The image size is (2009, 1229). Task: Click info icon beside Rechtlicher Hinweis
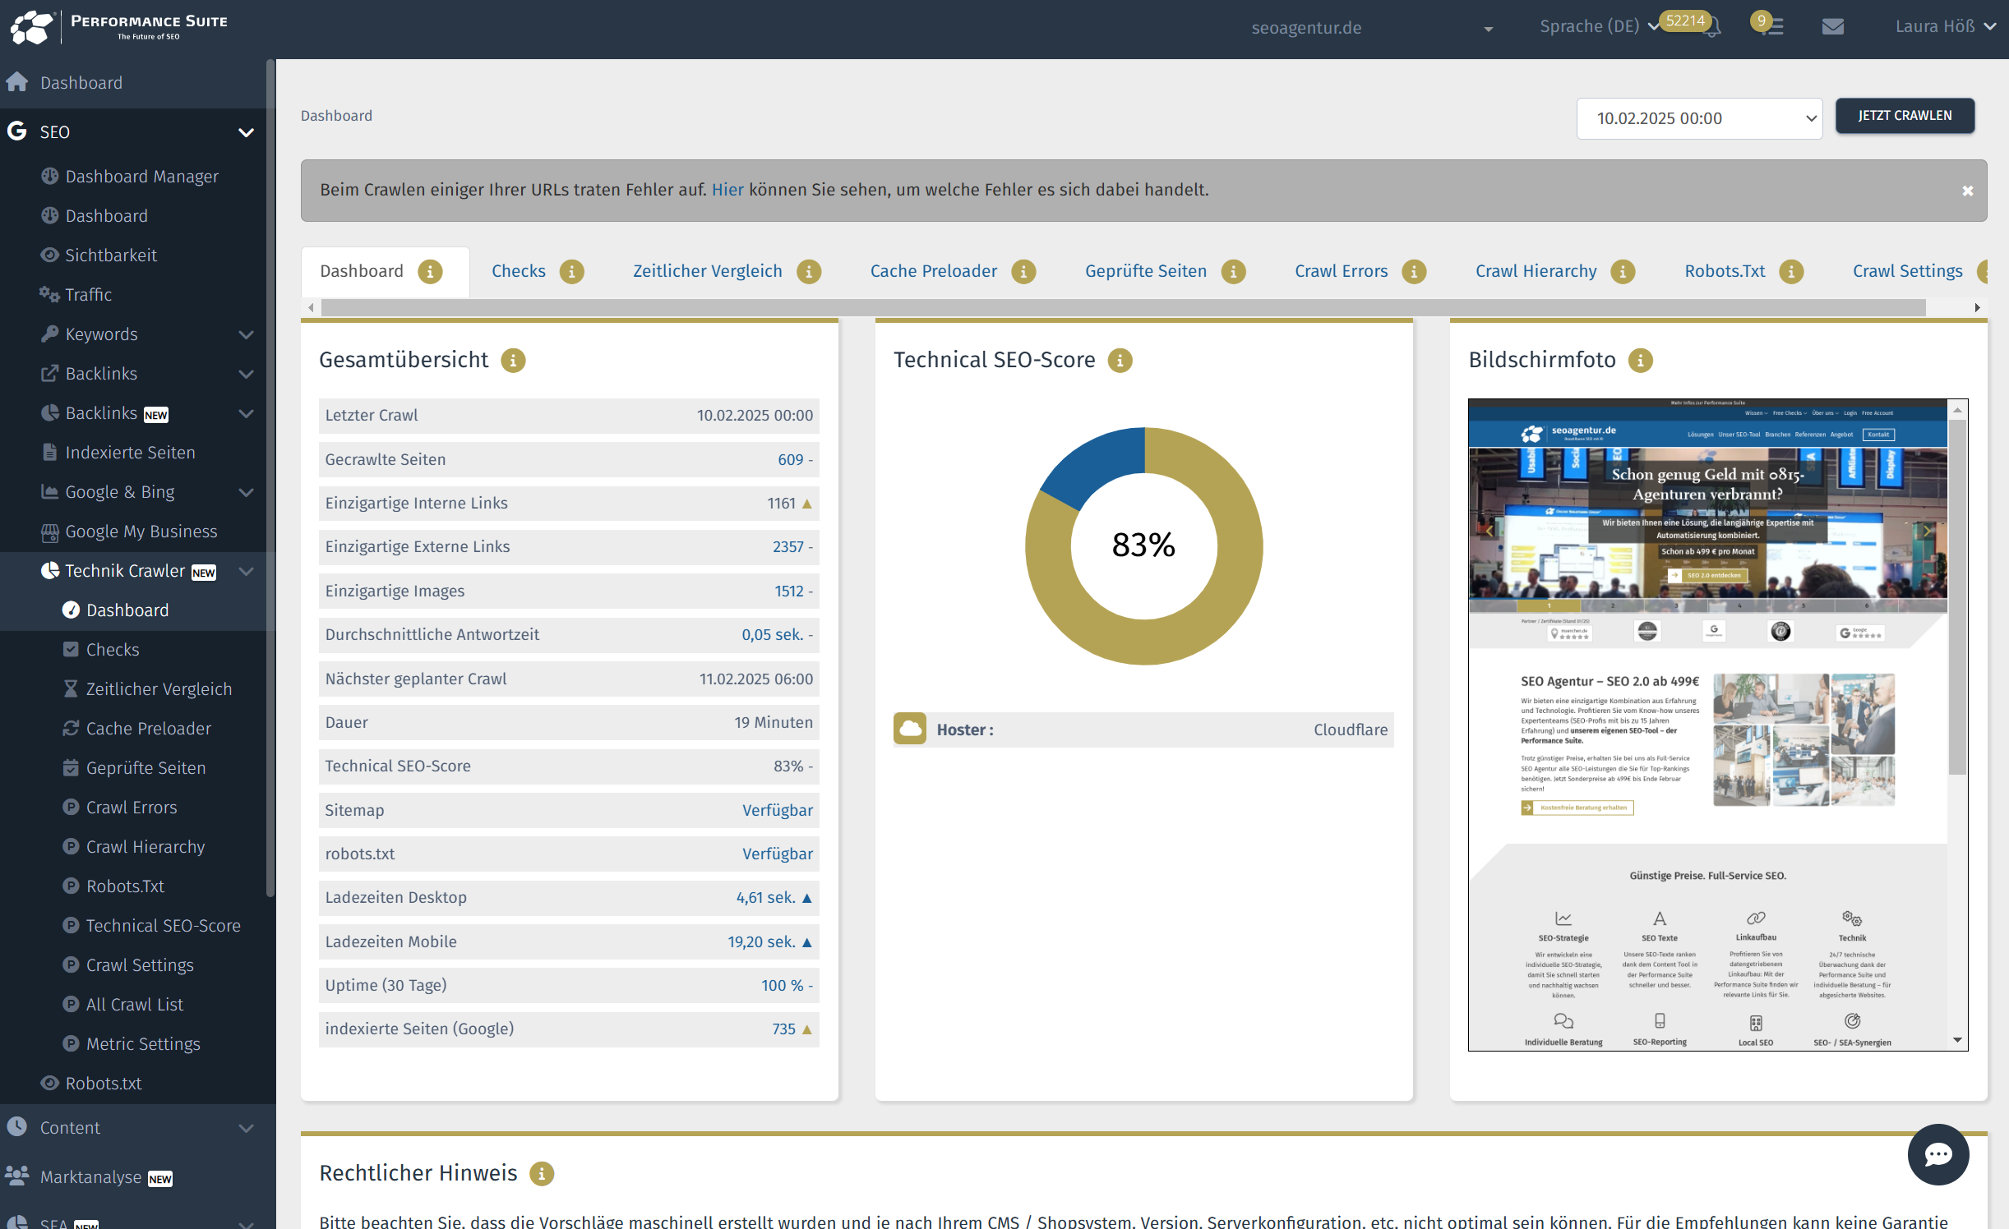pyautogui.click(x=541, y=1174)
